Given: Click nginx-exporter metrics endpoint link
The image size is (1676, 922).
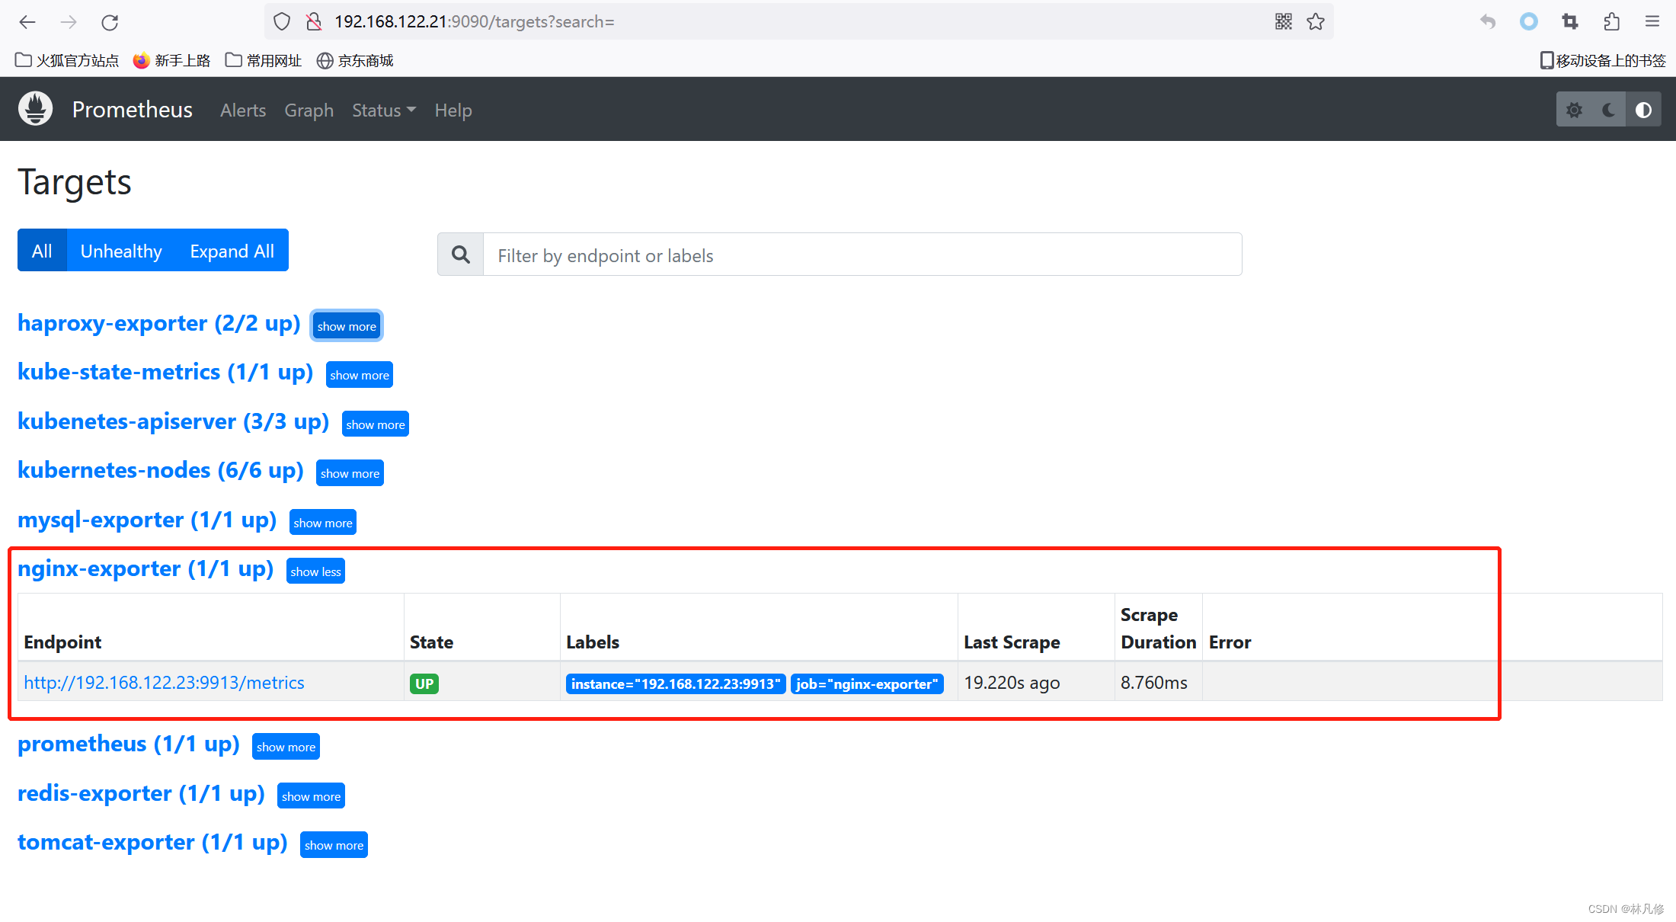Looking at the screenshot, I should 165,683.
